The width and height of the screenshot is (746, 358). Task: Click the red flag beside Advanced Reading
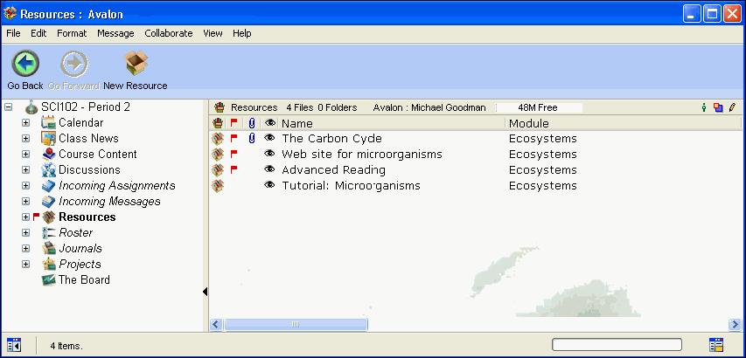coord(234,170)
